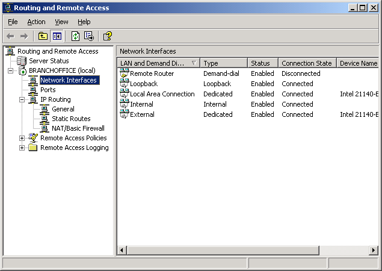Sort by the Type column header
The width and height of the screenshot is (382, 271).
(x=224, y=63)
